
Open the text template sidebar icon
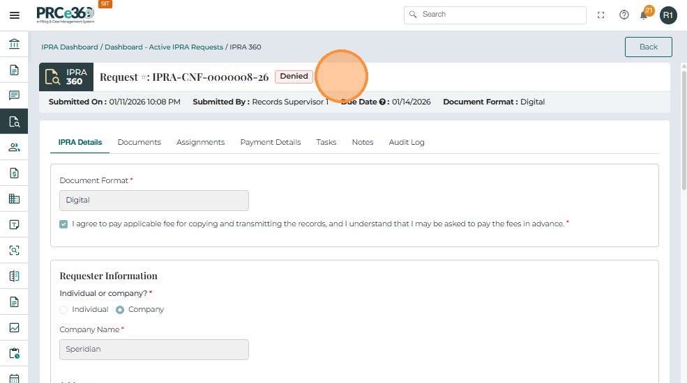pyautogui.click(x=14, y=225)
